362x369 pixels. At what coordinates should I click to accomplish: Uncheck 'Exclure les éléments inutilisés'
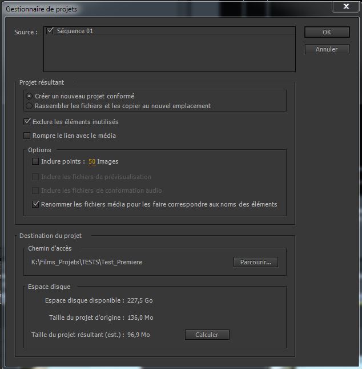[x=27, y=122]
